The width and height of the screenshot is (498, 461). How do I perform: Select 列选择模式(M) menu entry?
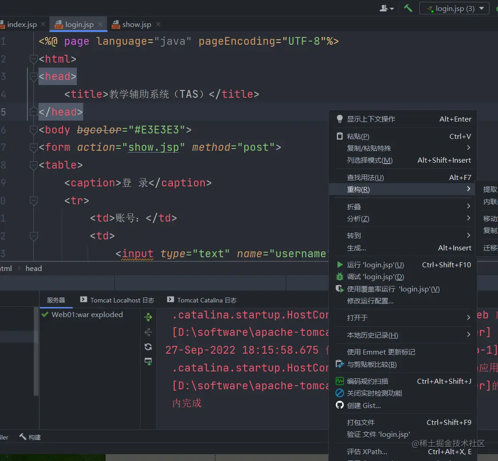403,160
